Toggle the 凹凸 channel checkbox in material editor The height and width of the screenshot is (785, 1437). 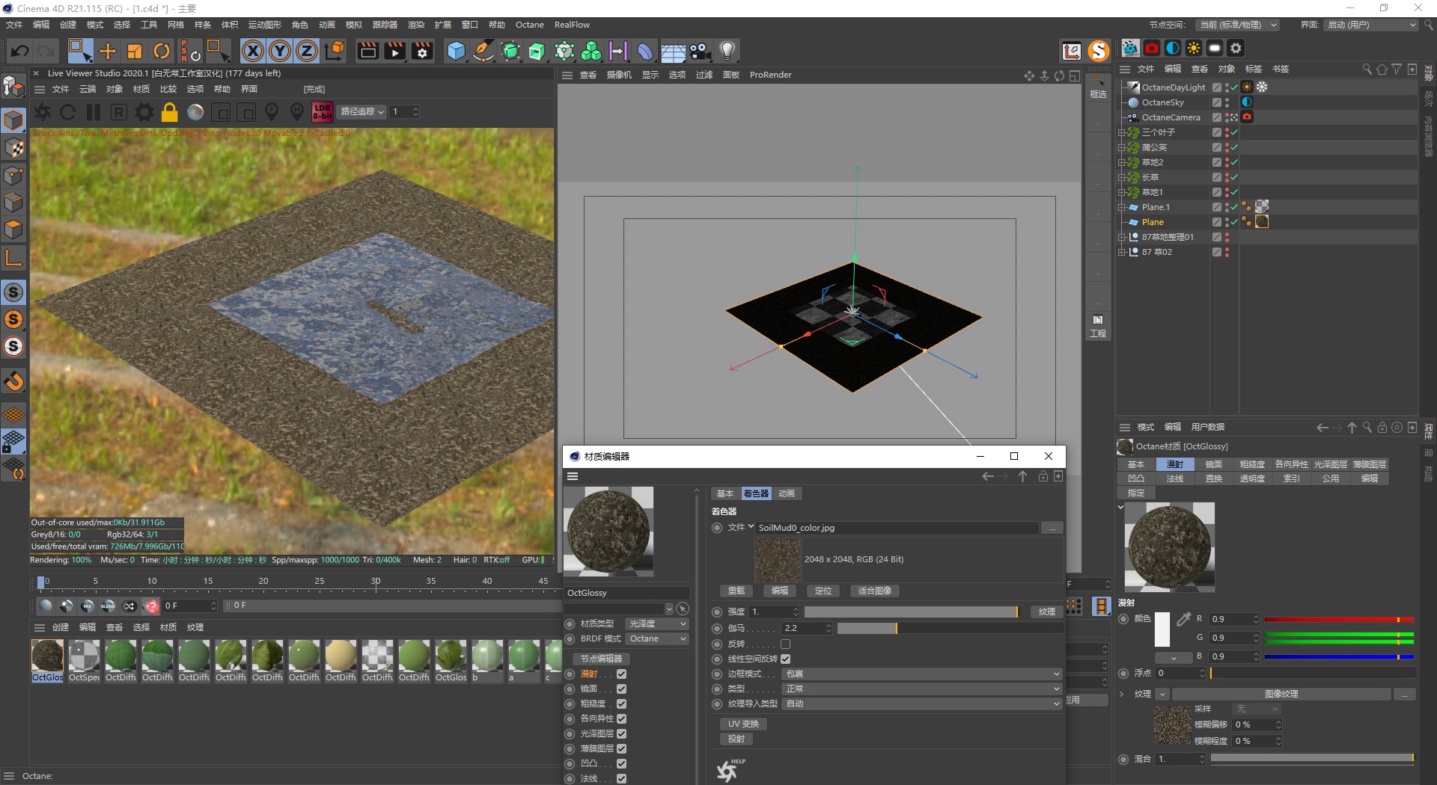pyautogui.click(x=621, y=763)
